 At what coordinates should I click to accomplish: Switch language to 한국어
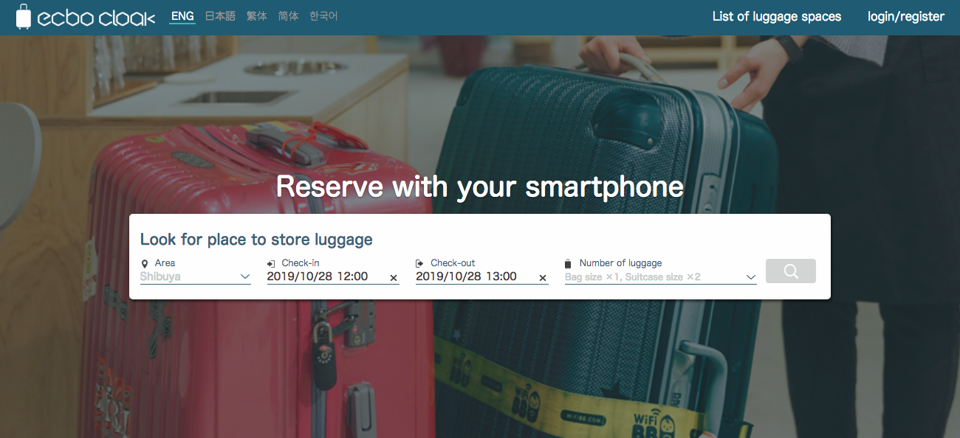point(323,15)
